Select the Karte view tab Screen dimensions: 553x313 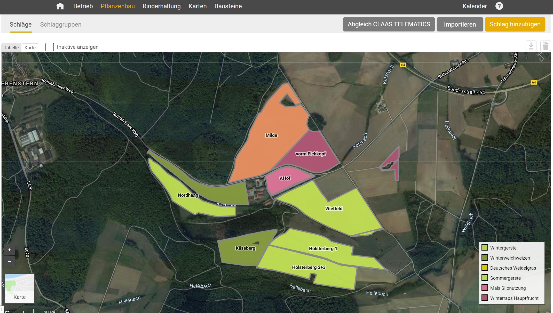click(x=30, y=48)
